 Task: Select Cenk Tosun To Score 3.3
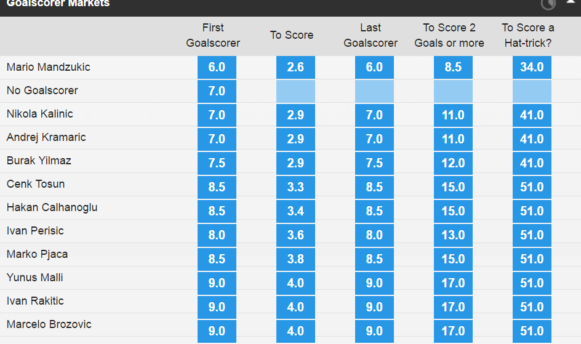[x=295, y=187]
